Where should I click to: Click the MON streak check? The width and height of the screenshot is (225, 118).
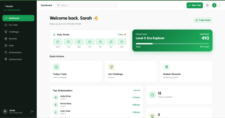[58, 42]
